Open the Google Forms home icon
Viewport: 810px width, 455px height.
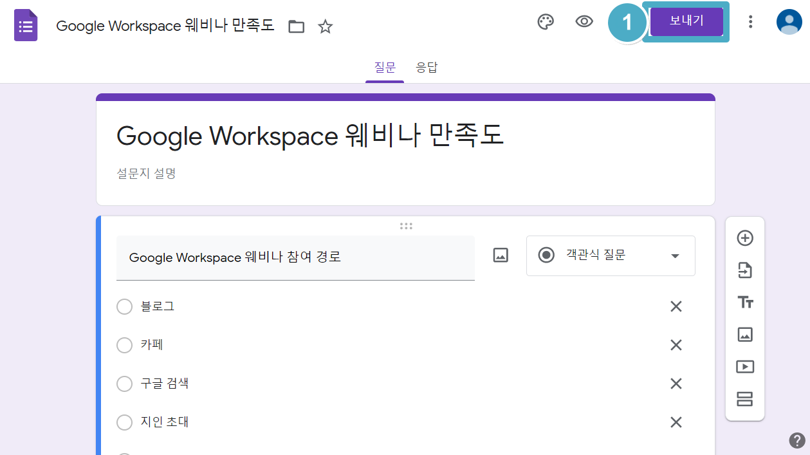click(x=26, y=25)
